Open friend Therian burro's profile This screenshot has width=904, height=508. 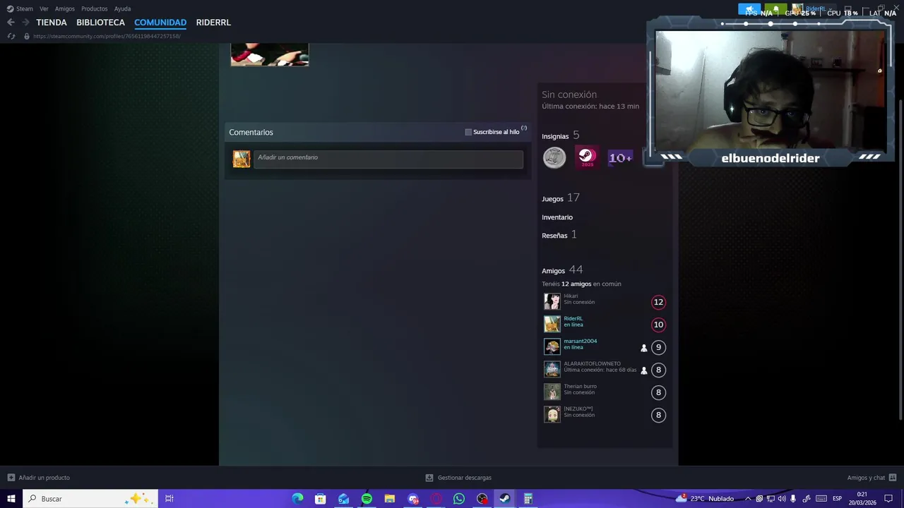coord(580,386)
